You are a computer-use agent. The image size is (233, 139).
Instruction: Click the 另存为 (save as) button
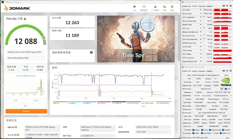pyautogui.click(x=36, y=100)
